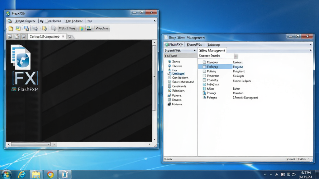This screenshot has height=179, width=319.
Task: Click the Sites Management window title icon
Action: [x=166, y=38]
